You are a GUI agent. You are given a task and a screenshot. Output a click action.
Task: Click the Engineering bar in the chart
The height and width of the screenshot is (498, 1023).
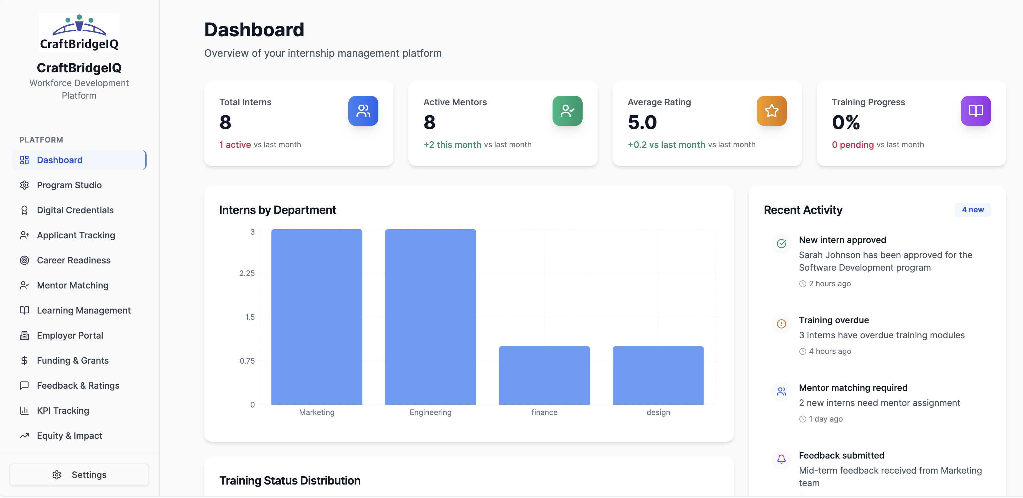tap(430, 318)
